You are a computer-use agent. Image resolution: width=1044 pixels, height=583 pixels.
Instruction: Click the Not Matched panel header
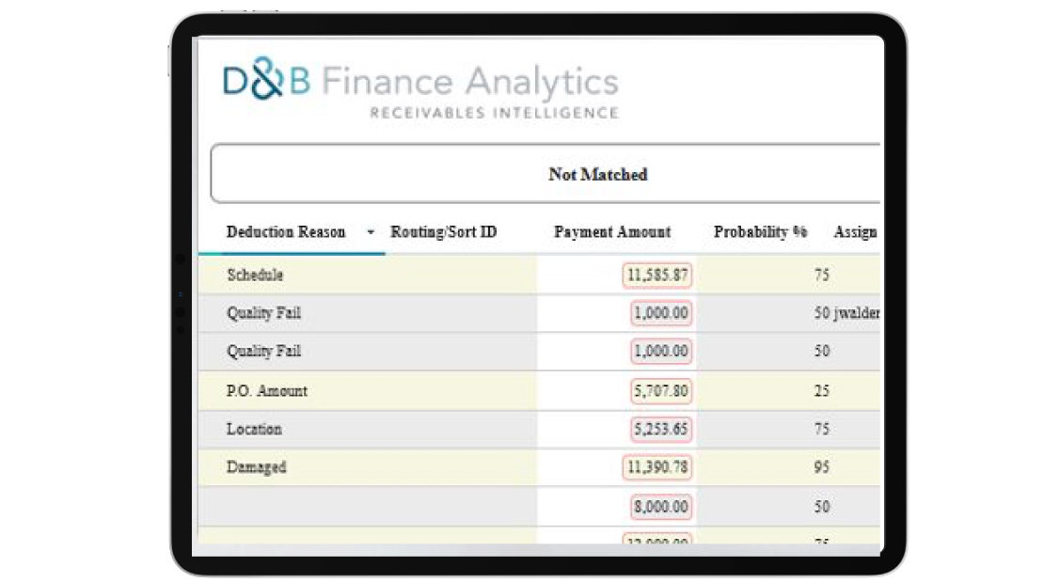point(597,175)
